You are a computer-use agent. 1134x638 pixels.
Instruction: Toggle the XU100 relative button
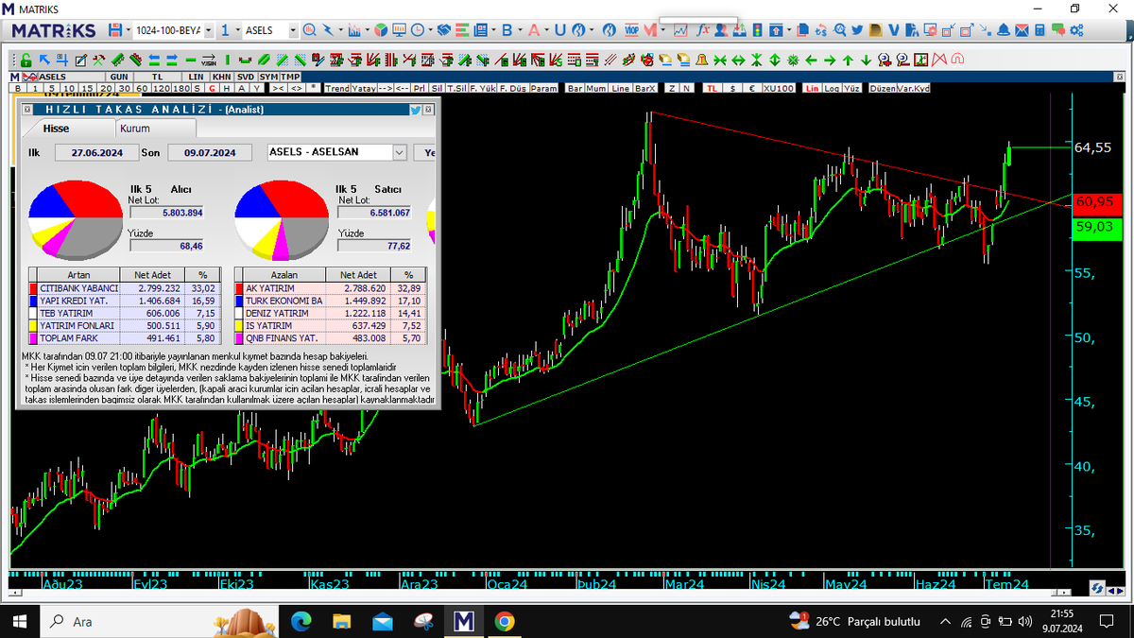(x=779, y=88)
